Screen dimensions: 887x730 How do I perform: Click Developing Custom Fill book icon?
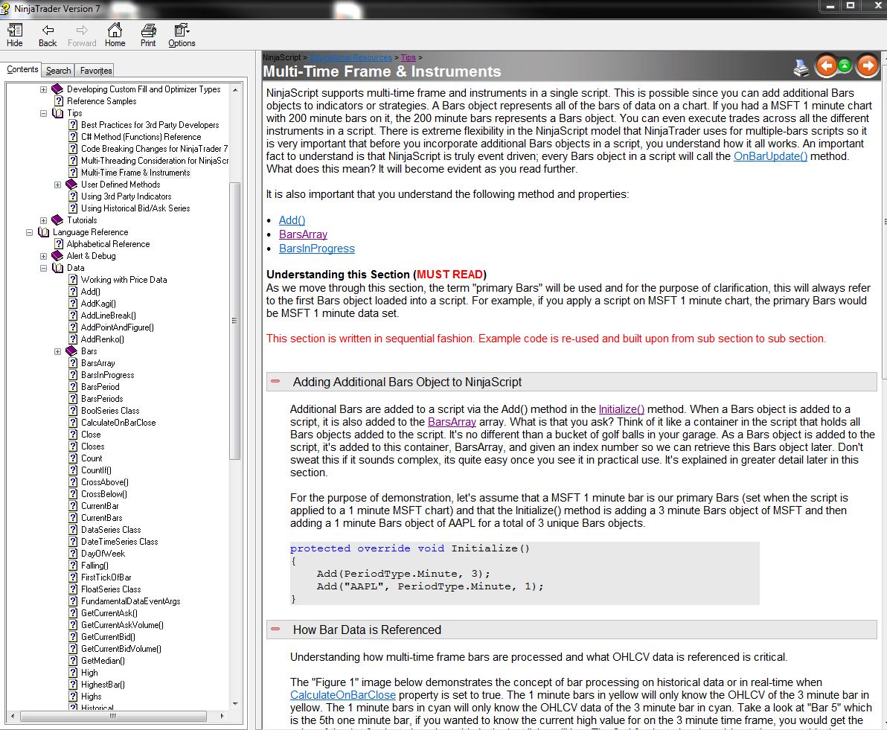point(57,89)
